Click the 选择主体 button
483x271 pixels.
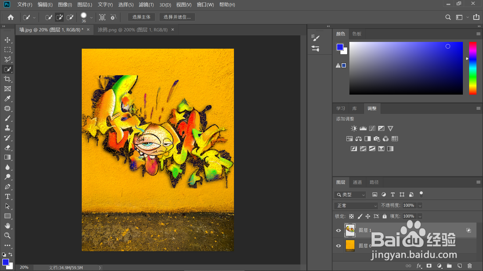click(141, 17)
